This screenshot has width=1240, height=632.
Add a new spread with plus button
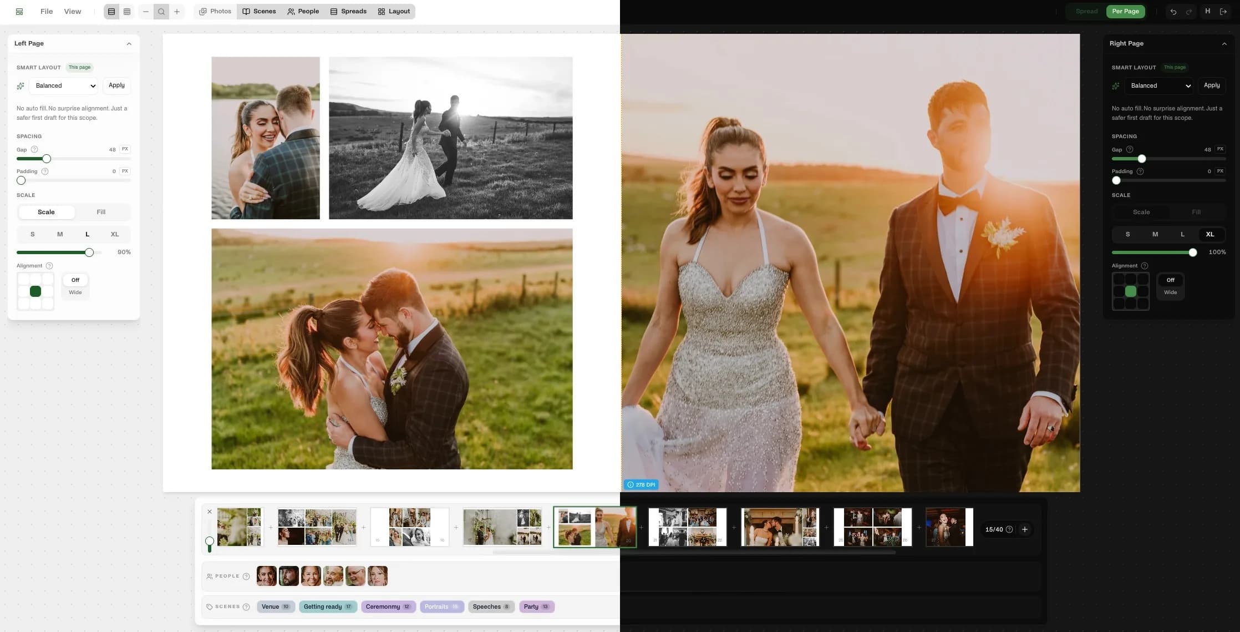1025,529
